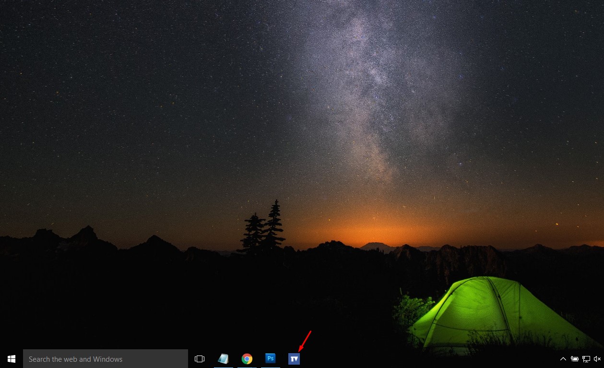Check the battery status tray icon

point(574,359)
